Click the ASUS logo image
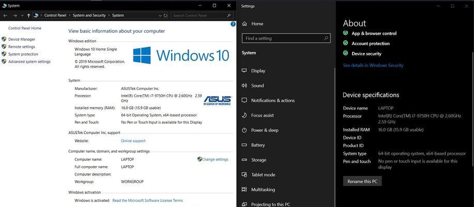 click(217, 100)
